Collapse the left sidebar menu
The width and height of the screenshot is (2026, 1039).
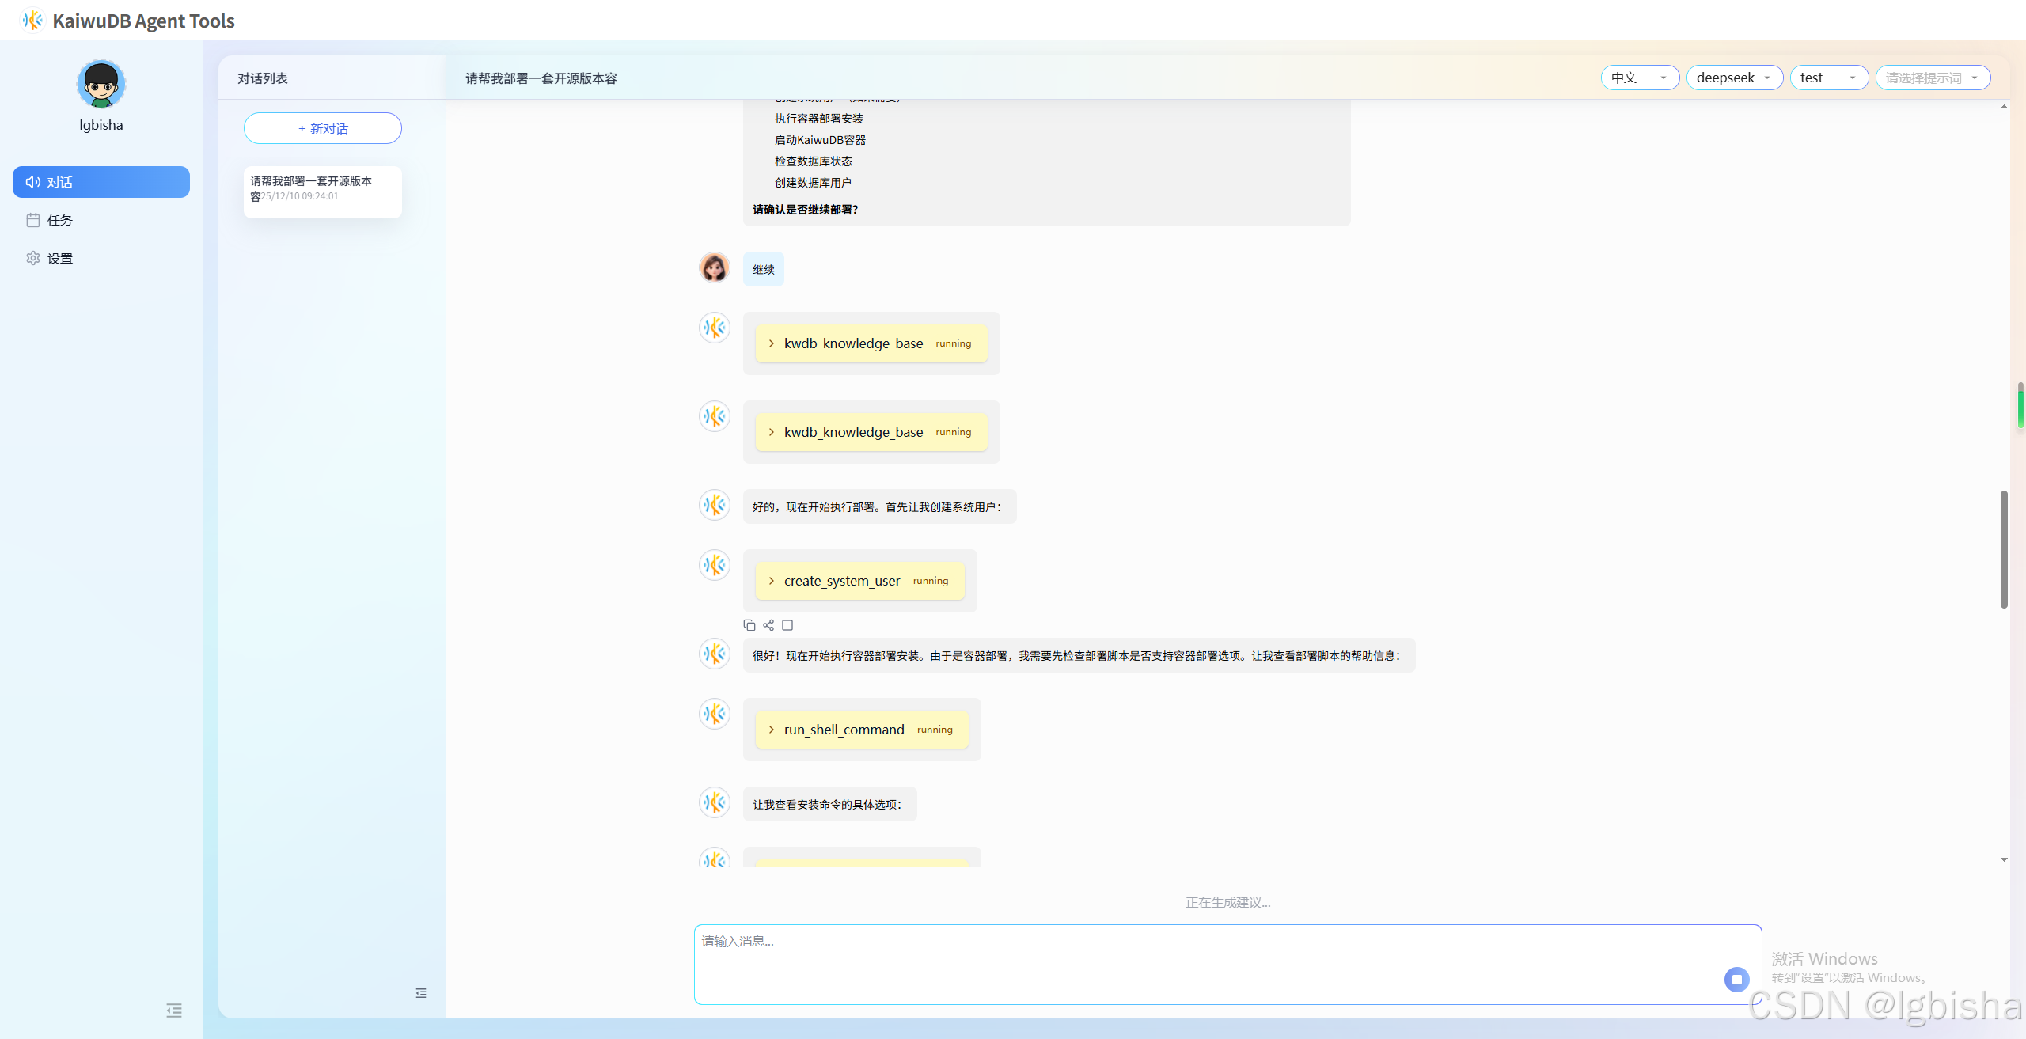[174, 1011]
